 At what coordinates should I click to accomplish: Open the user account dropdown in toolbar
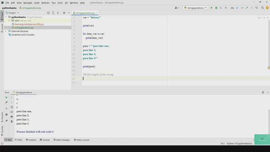[x=177, y=8]
